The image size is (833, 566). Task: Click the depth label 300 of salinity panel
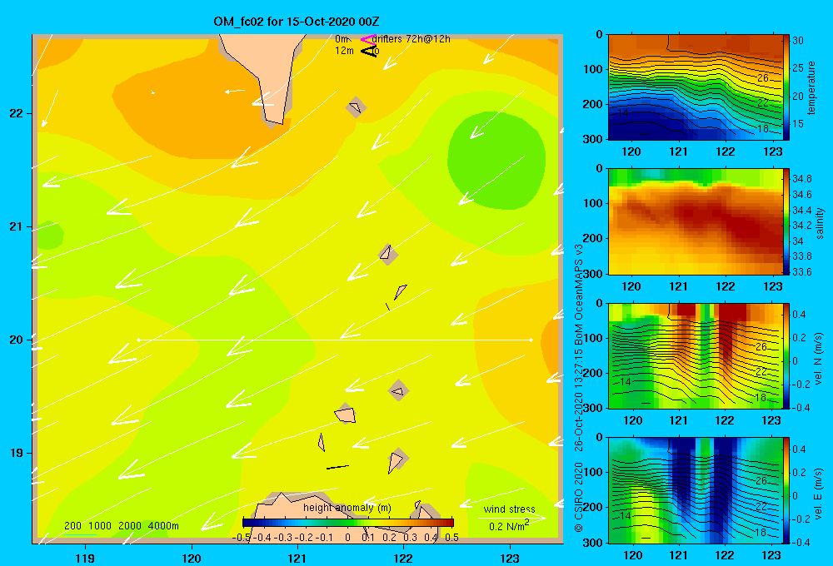tap(592, 273)
